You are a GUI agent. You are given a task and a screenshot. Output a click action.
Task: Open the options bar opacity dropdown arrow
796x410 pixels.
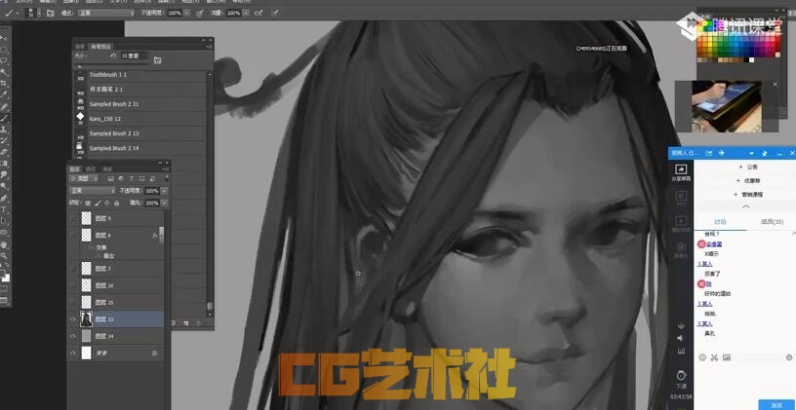click(187, 13)
